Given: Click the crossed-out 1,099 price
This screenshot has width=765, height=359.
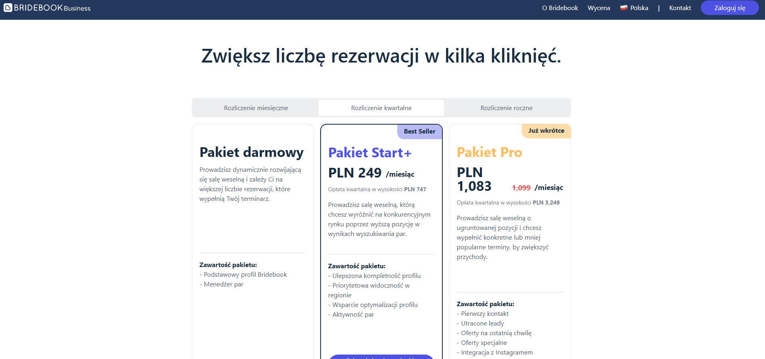Looking at the screenshot, I should pos(521,188).
